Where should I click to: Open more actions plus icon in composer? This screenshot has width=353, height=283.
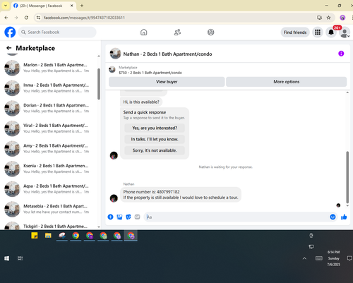coord(110,217)
